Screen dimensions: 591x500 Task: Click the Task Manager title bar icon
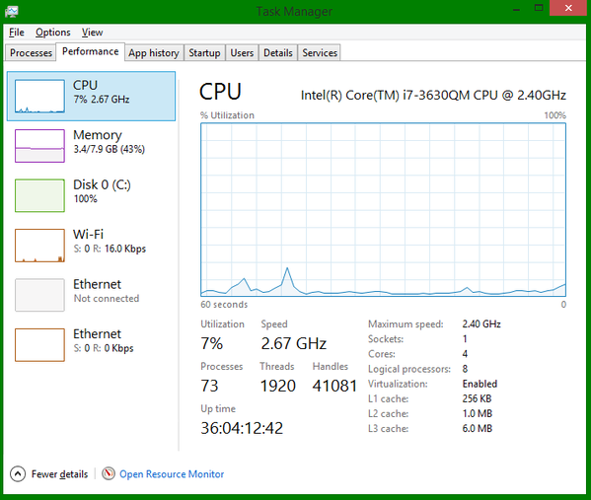(12, 11)
